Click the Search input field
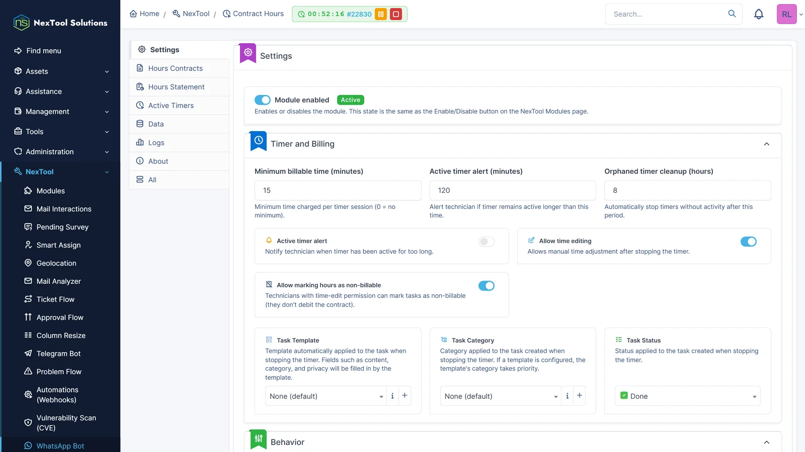This screenshot has height=452, width=805. pyautogui.click(x=667, y=14)
